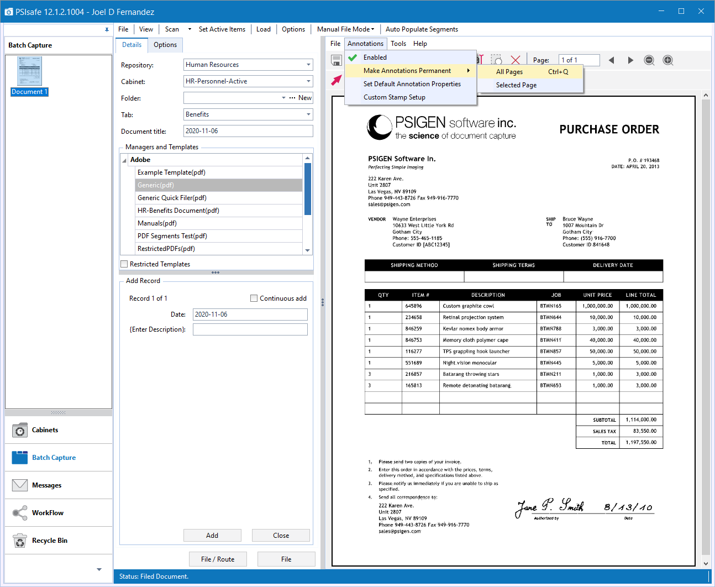Open the viewer File menu
The image size is (715, 587).
tap(335, 44)
